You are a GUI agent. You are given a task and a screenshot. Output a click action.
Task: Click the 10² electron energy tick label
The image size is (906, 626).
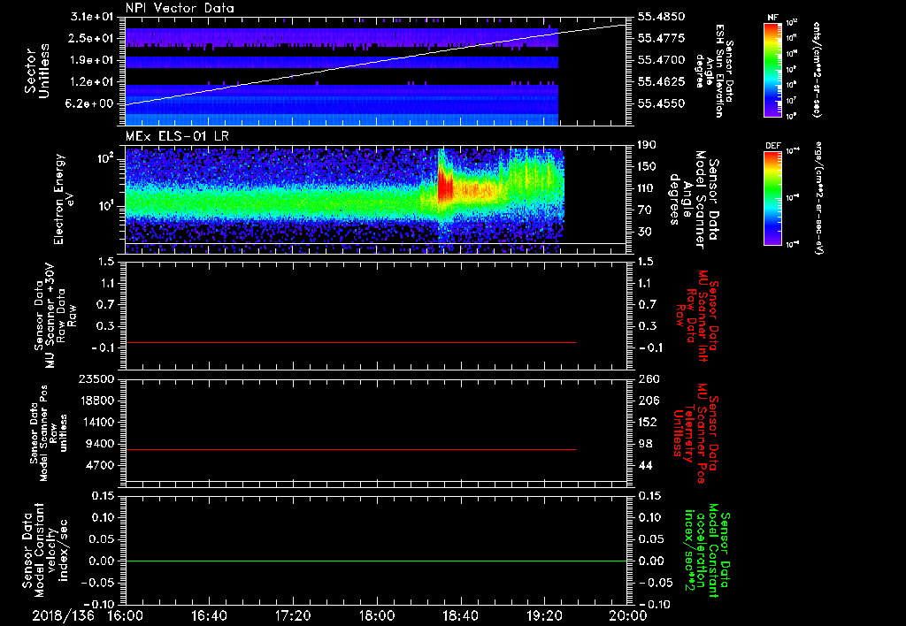[104, 159]
